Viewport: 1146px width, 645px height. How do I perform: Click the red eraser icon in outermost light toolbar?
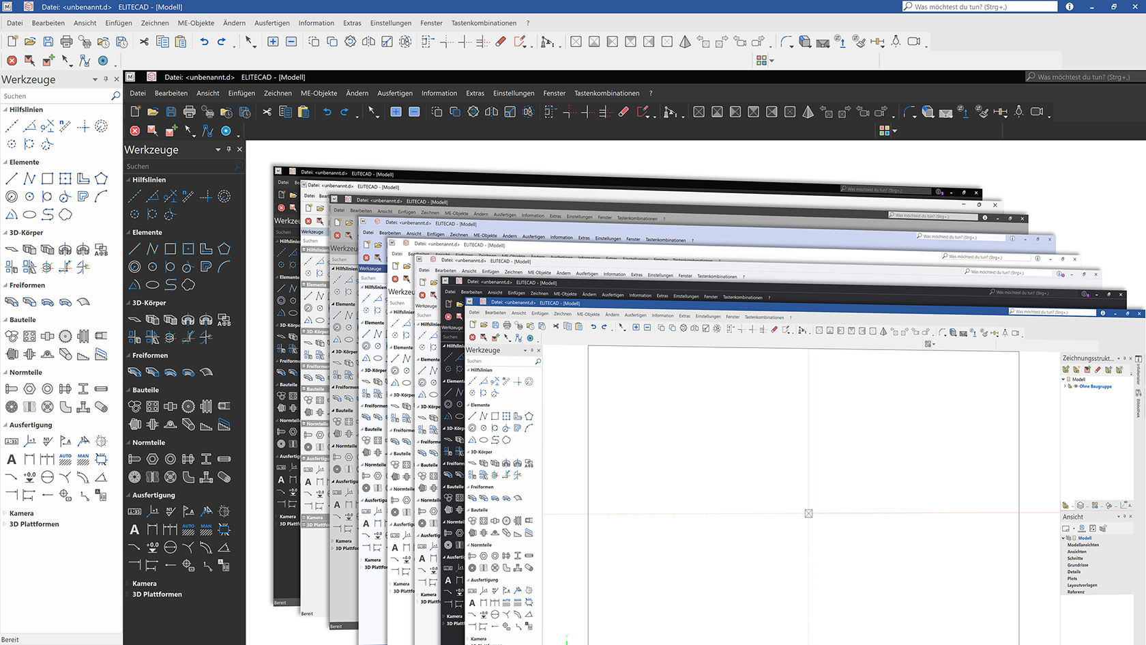click(x=501, y=42)
